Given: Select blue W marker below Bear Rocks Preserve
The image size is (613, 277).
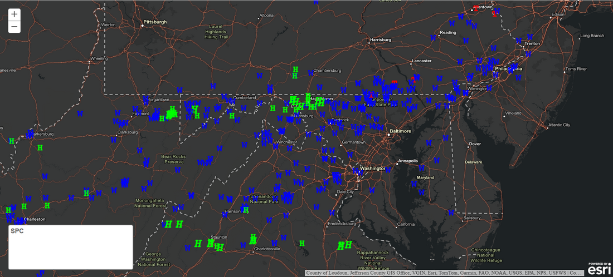Looking at the screenshot, I should coord(177,170).
